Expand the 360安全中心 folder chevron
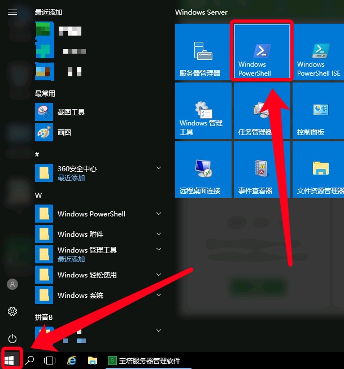The height and width of the screenshot is (369, 344). 159,168
